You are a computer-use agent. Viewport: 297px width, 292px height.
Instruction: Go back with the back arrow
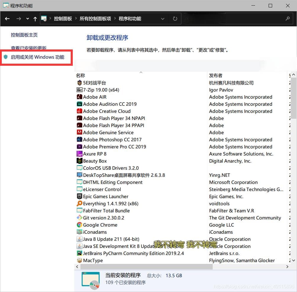7,19
